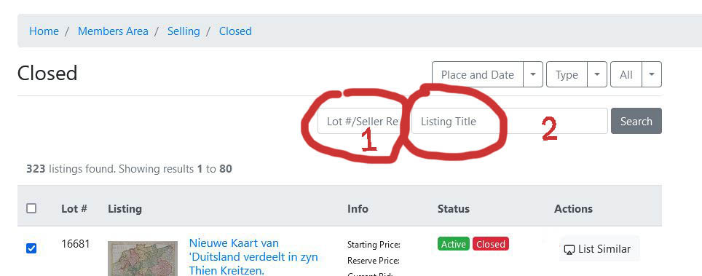Viewport: 702px width, 276px height.
Task: Open the Members Area breadcrumb link
Action: coord(113,31)
